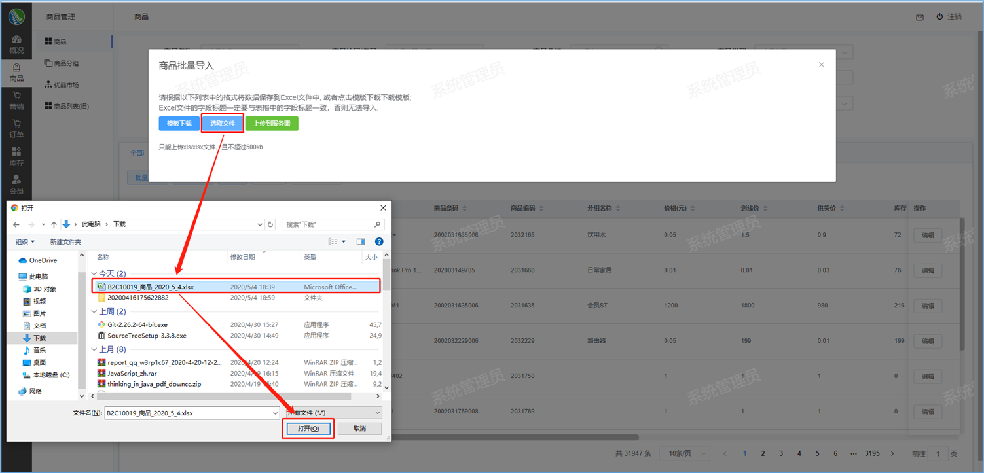Select Git-2.26.2-64-bit.exe in file list
Viewport: 984px width, 473px height.
[137, 324]
